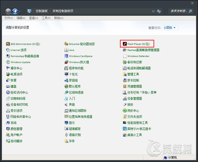Click the 凭据管理器 icon

click(x=125, y=86)
